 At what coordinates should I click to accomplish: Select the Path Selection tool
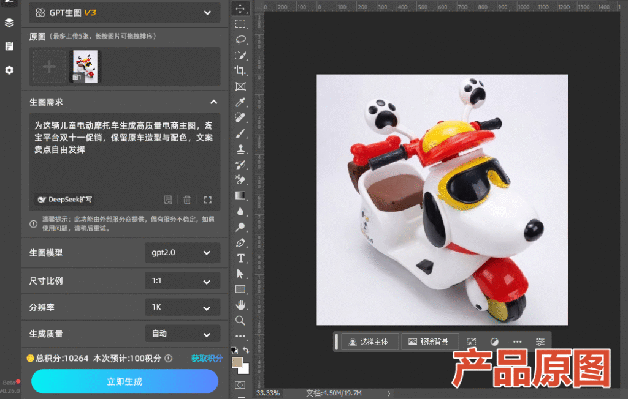click(240, 274)
